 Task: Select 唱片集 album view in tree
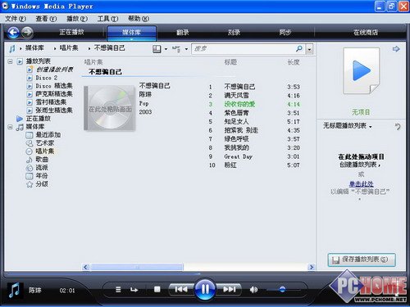(45, 151)
